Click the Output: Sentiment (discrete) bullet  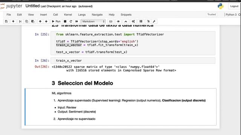pos(77,112)
